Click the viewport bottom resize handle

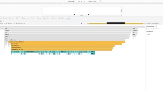coord(81,16)
